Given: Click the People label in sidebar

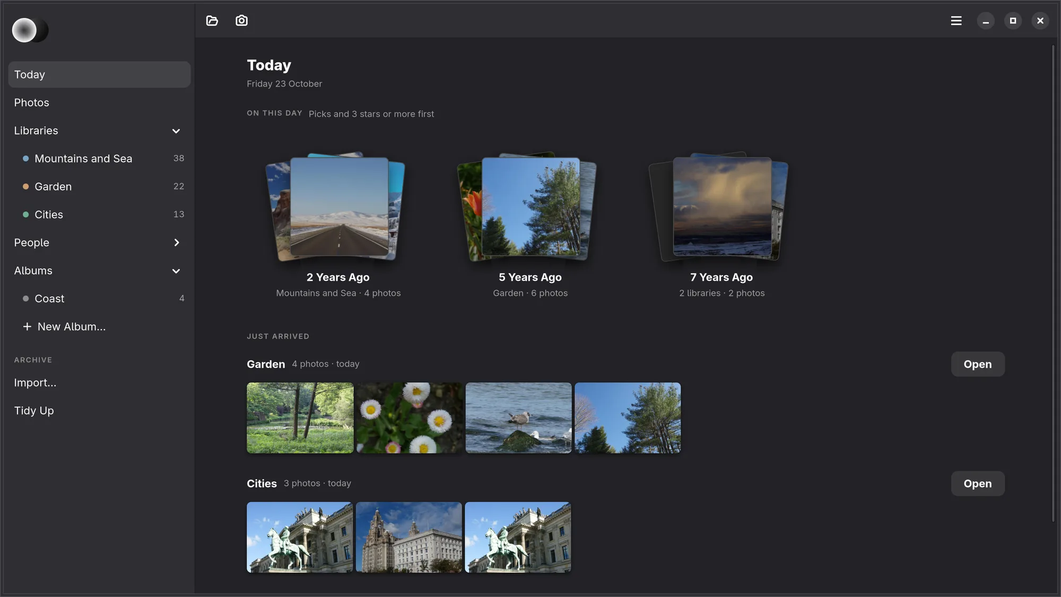Looking at the screenshot, I should 31,243.
